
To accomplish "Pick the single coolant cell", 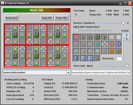I will 76,58.
